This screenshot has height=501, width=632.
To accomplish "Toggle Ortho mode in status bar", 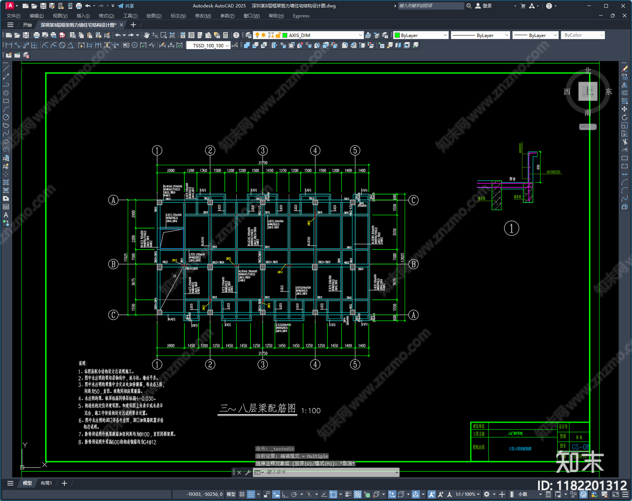I will pyautogui.click(x=285, y=494).
